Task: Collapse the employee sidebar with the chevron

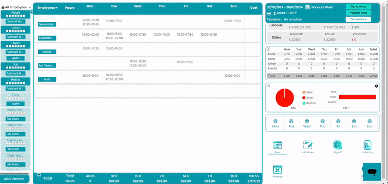Action: 31,12
